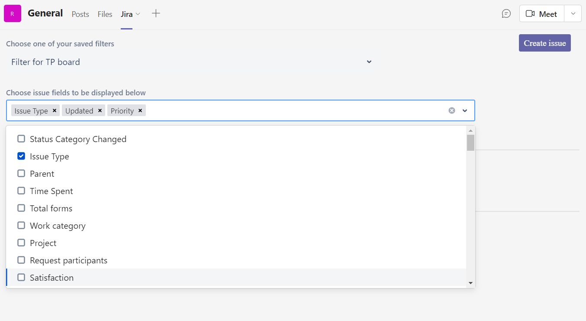The image size is (586, 321).
Task: Click the video camera icon on Meet button
Action: [530, 13]
